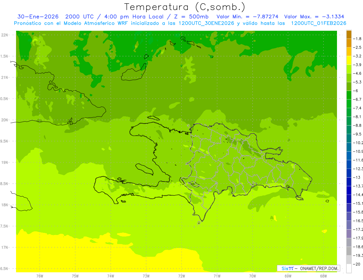
Task: Click the '-1.8' colorbar value
Action: pyautogui.click(x=358, y=39)
